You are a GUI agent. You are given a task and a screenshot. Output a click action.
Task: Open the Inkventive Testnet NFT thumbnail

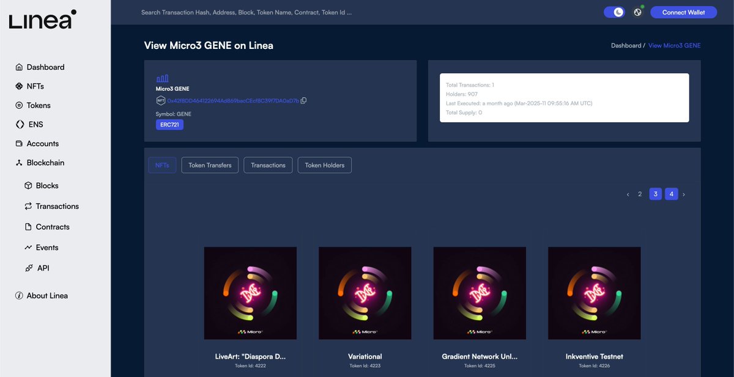(595, 293)
